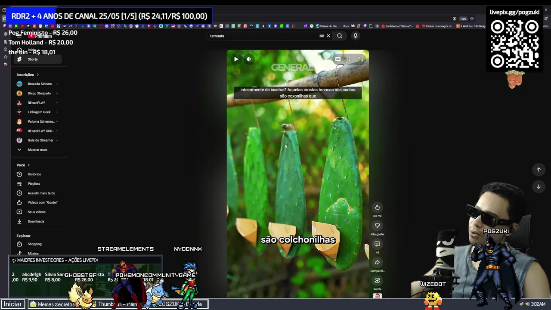Open browser sidebar history clock icon
This screenshot has width=551, height=310.
click(5, 49)
